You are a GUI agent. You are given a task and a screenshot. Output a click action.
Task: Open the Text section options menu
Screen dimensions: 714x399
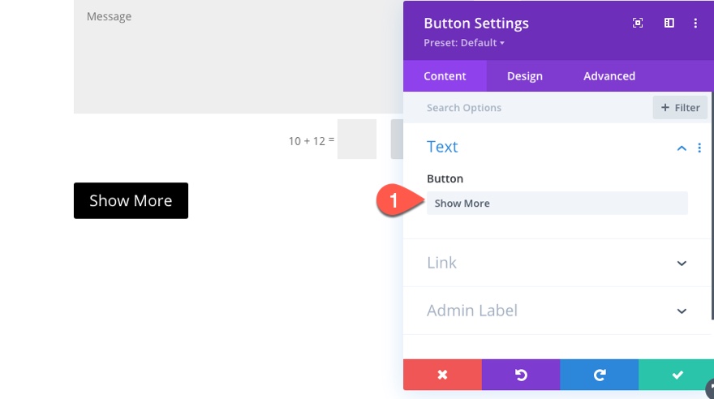point(699,148)
